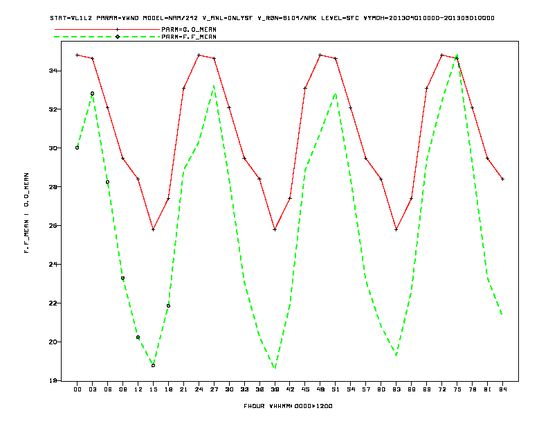This screenshot has width=548, height=424.
Task: Click the y-axis tick label 30
Action: click(53, 148)
